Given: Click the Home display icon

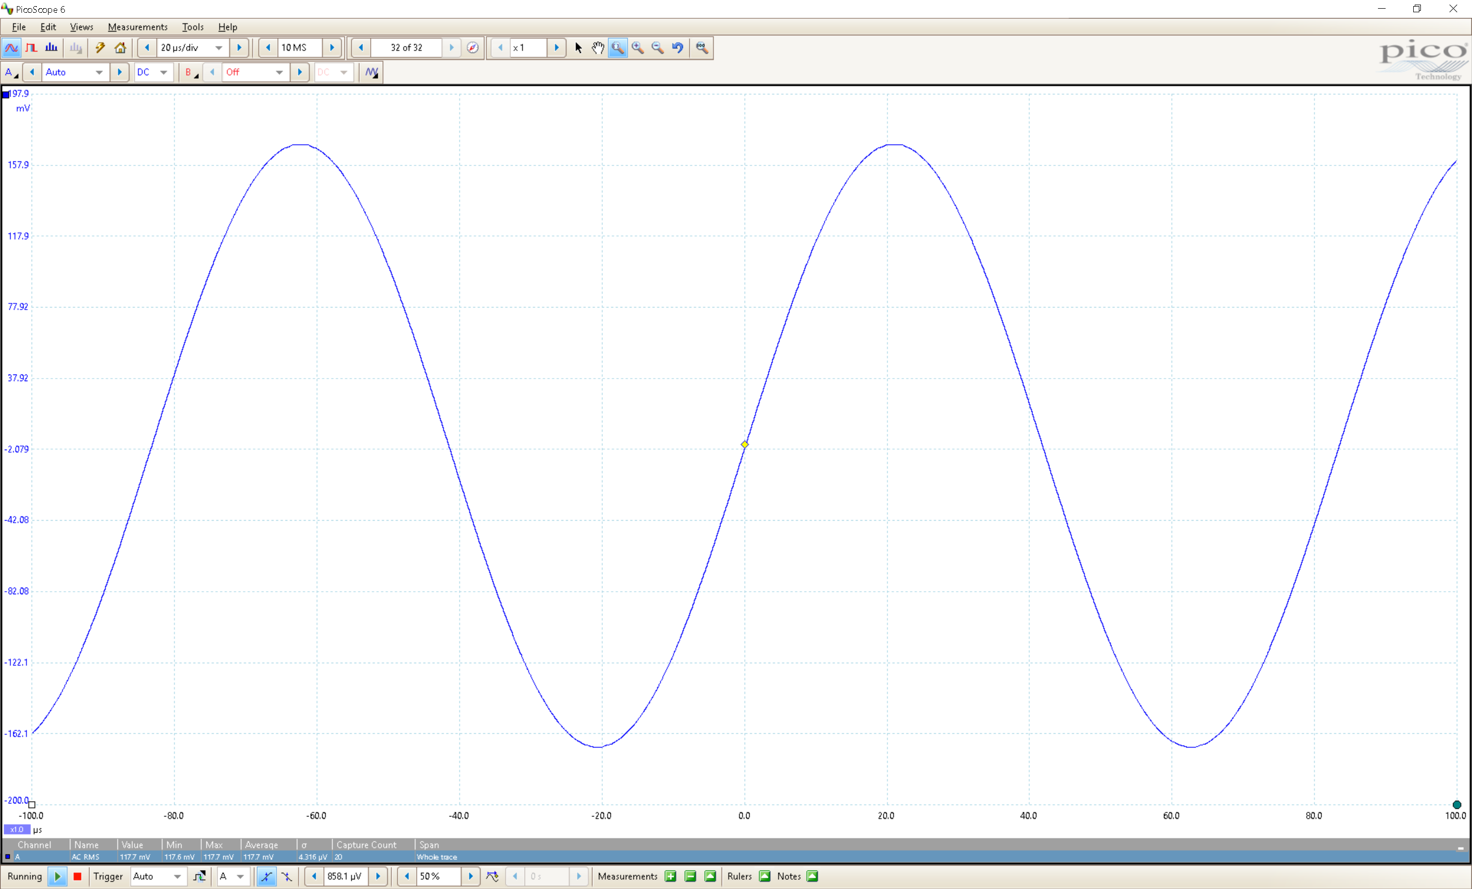Looking at the screenshot, I should coord(120,48).
